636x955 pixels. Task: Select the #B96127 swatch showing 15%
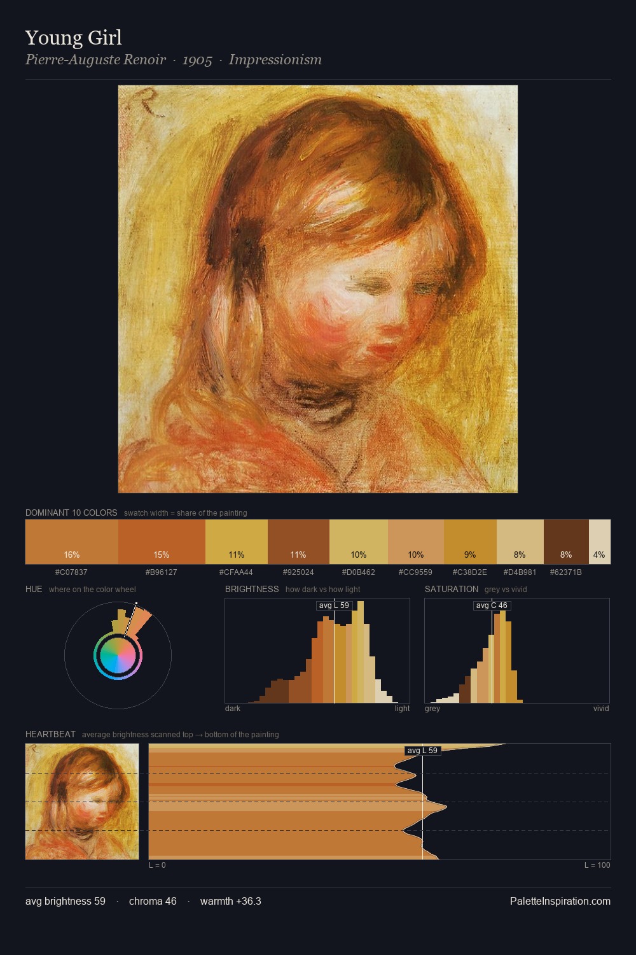tap(162, 542)
